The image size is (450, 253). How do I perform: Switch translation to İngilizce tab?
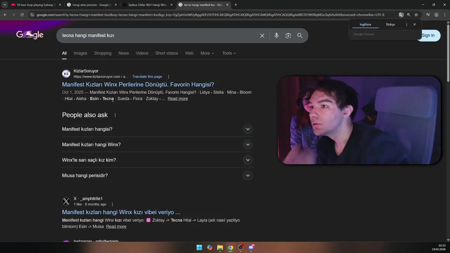click(x=365, y=25)
